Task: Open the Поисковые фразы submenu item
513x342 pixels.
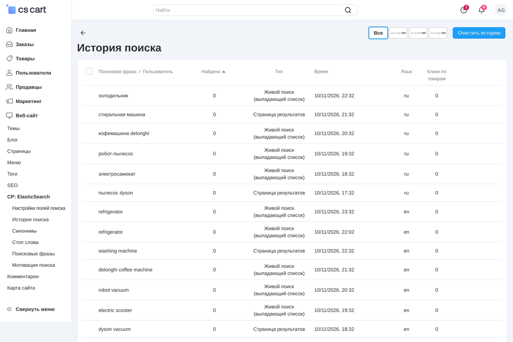Action: (33, 254)
